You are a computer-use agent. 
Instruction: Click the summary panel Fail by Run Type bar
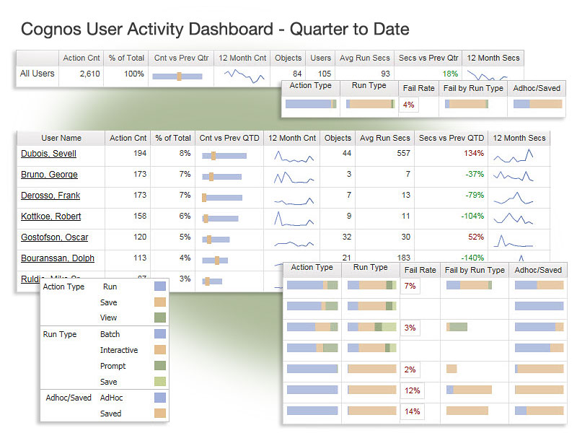point(467,104)
